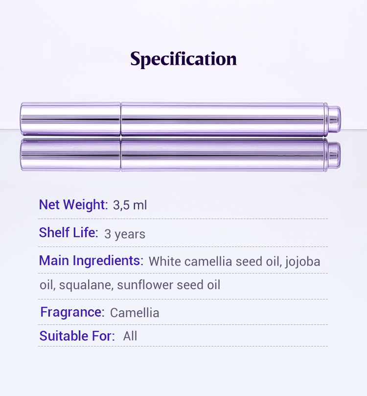Click the reflected cap section of the tube

[70, 154]
